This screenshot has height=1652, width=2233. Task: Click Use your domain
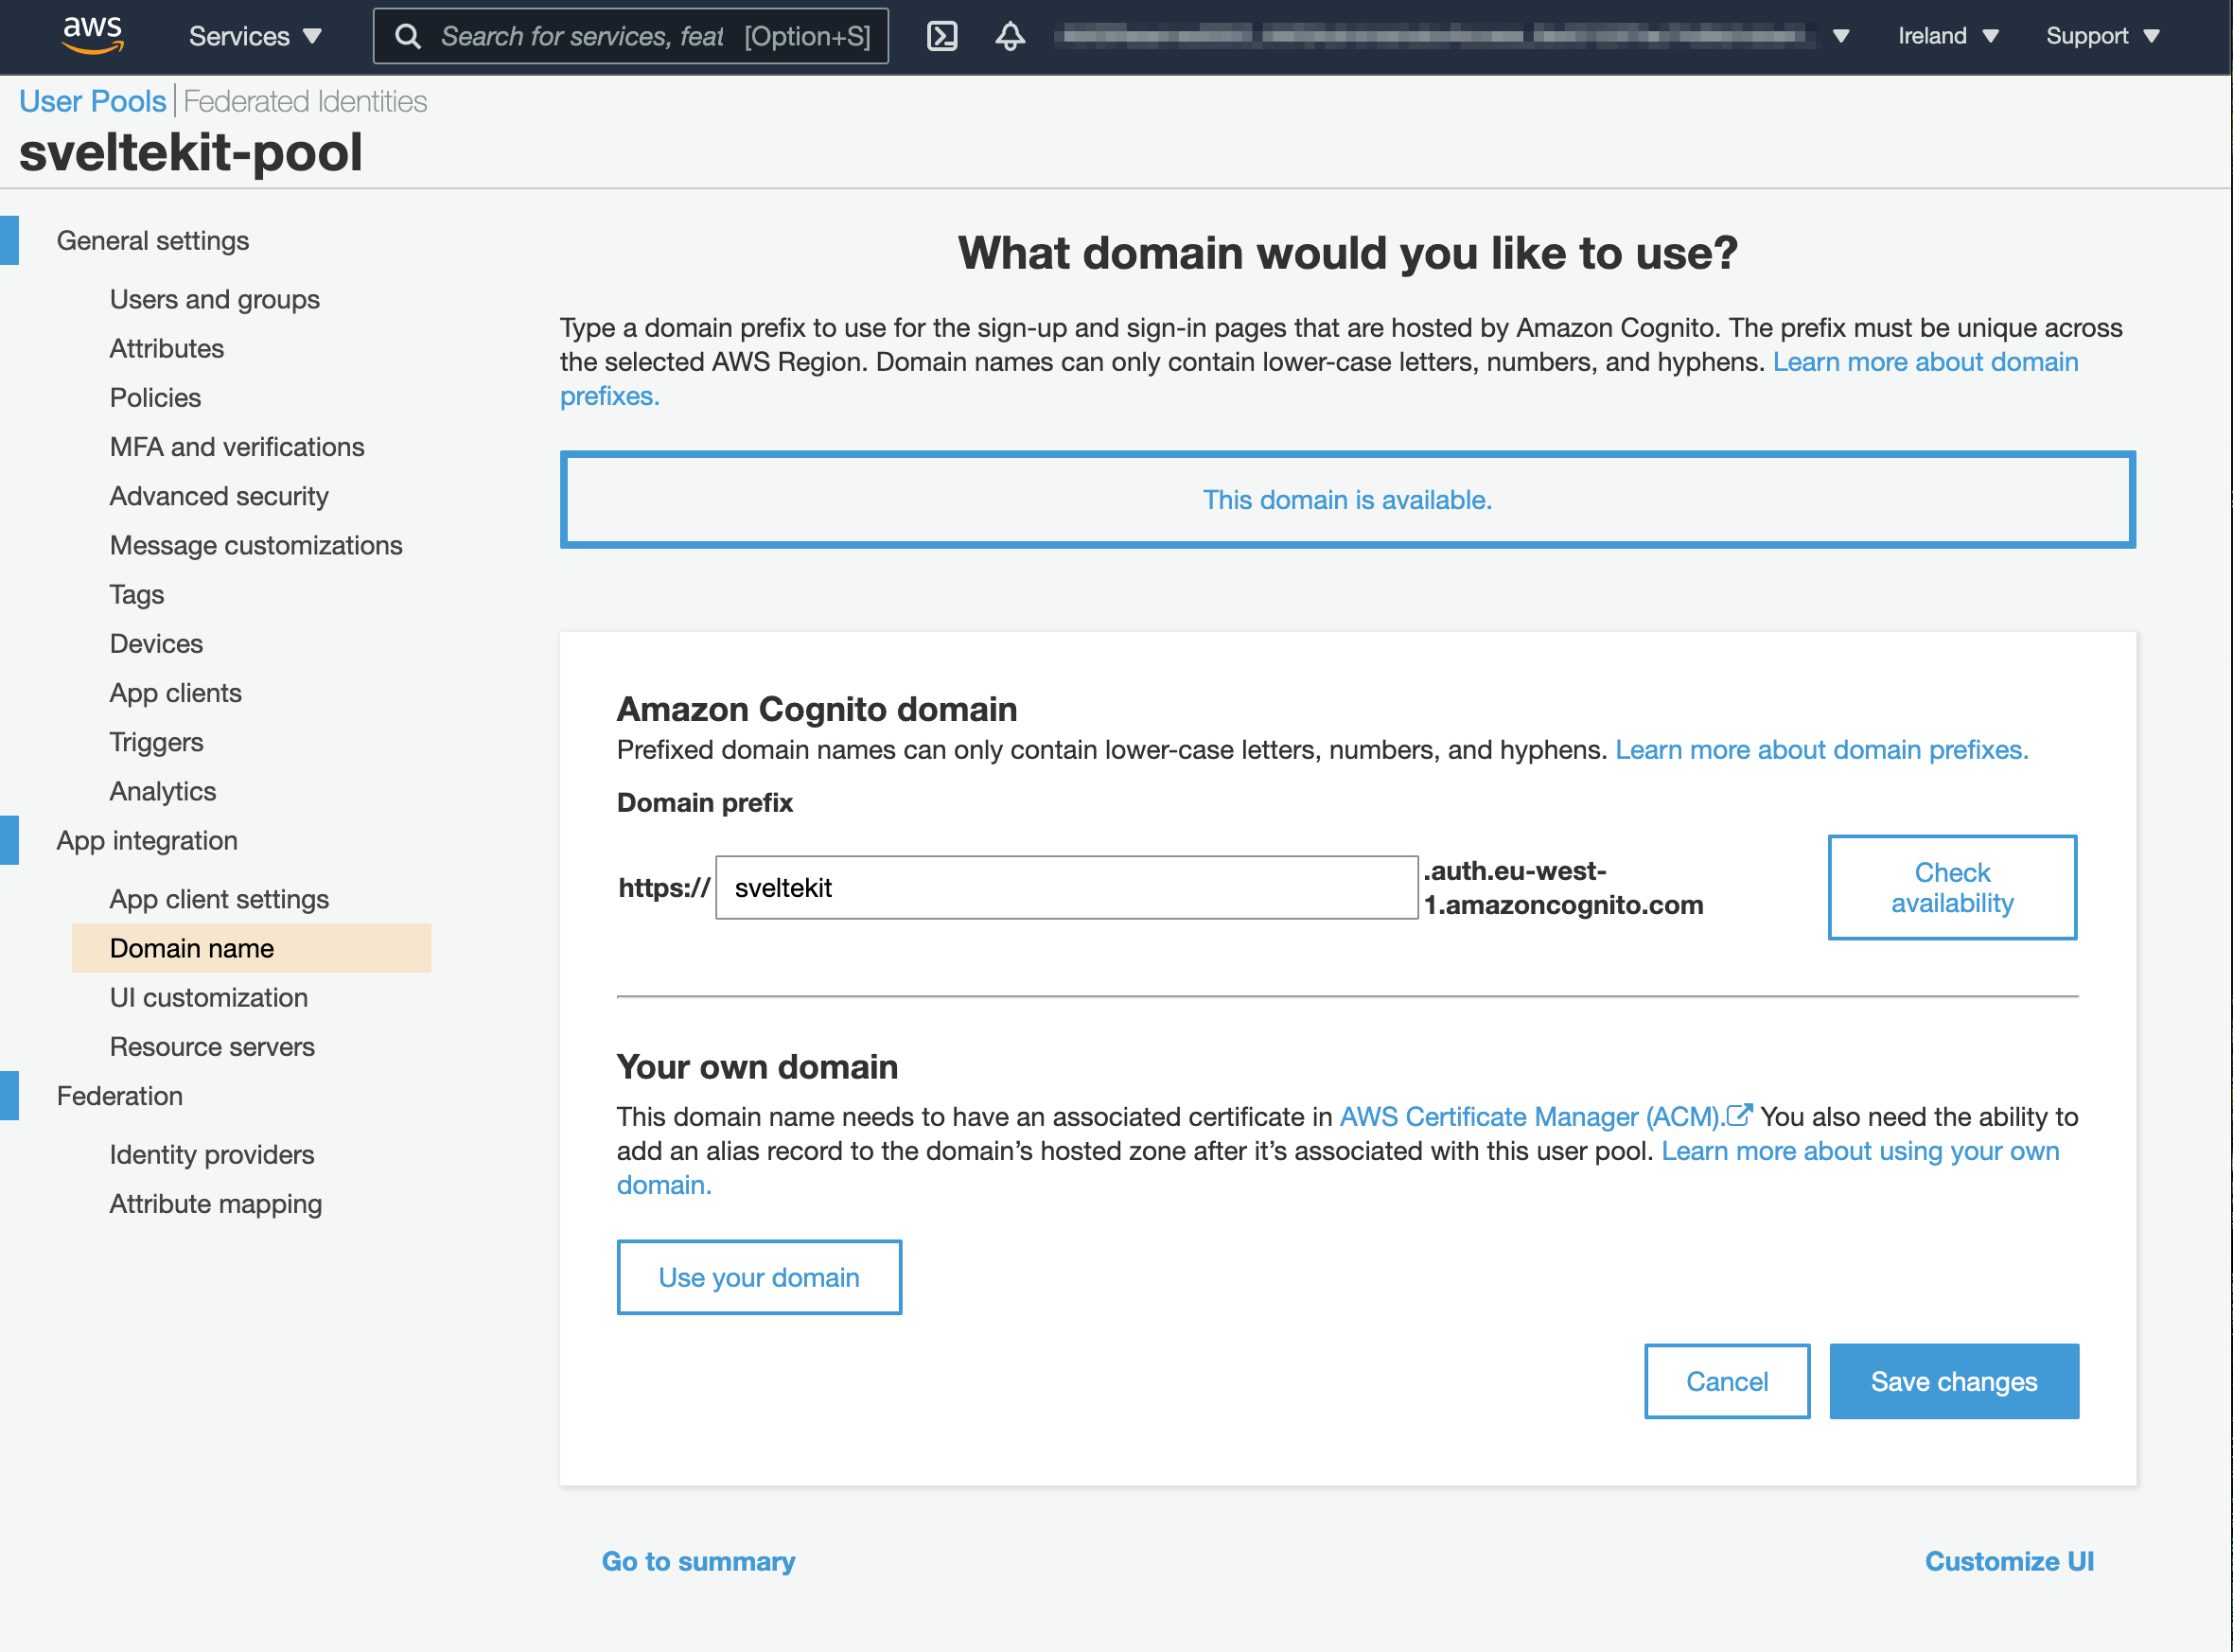tap(759, 1276)
